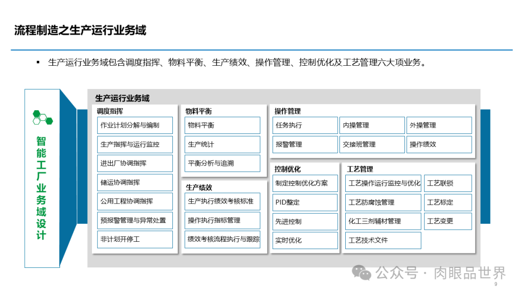
Task: Click the 平衡分析与追溯 box
Action: tap(222, 163)
